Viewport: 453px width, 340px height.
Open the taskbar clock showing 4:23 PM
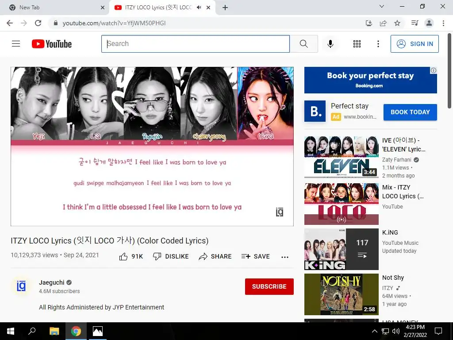tap(415, 331)
